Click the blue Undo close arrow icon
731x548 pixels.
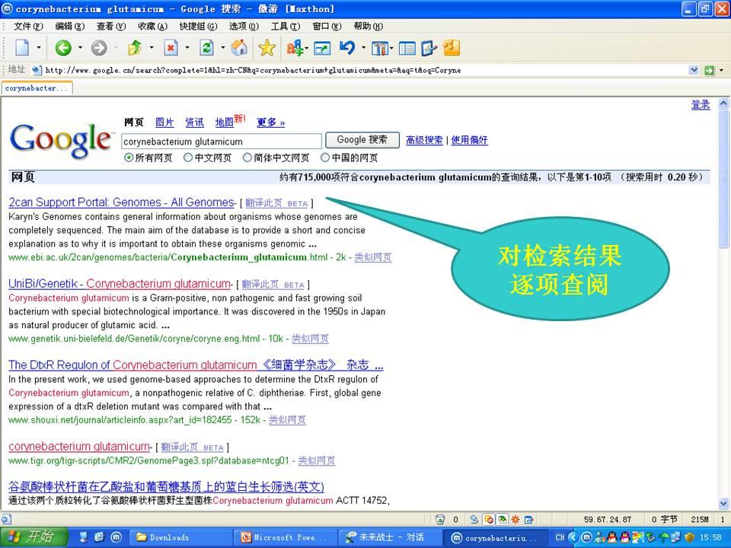[x=347, y=47]
